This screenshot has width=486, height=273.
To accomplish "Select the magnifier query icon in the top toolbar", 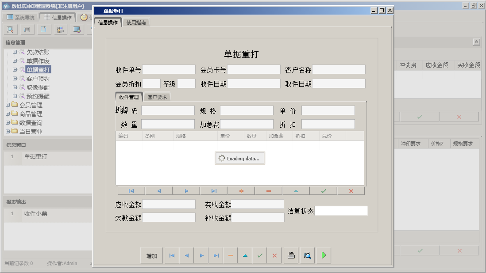I will (10, 29).
